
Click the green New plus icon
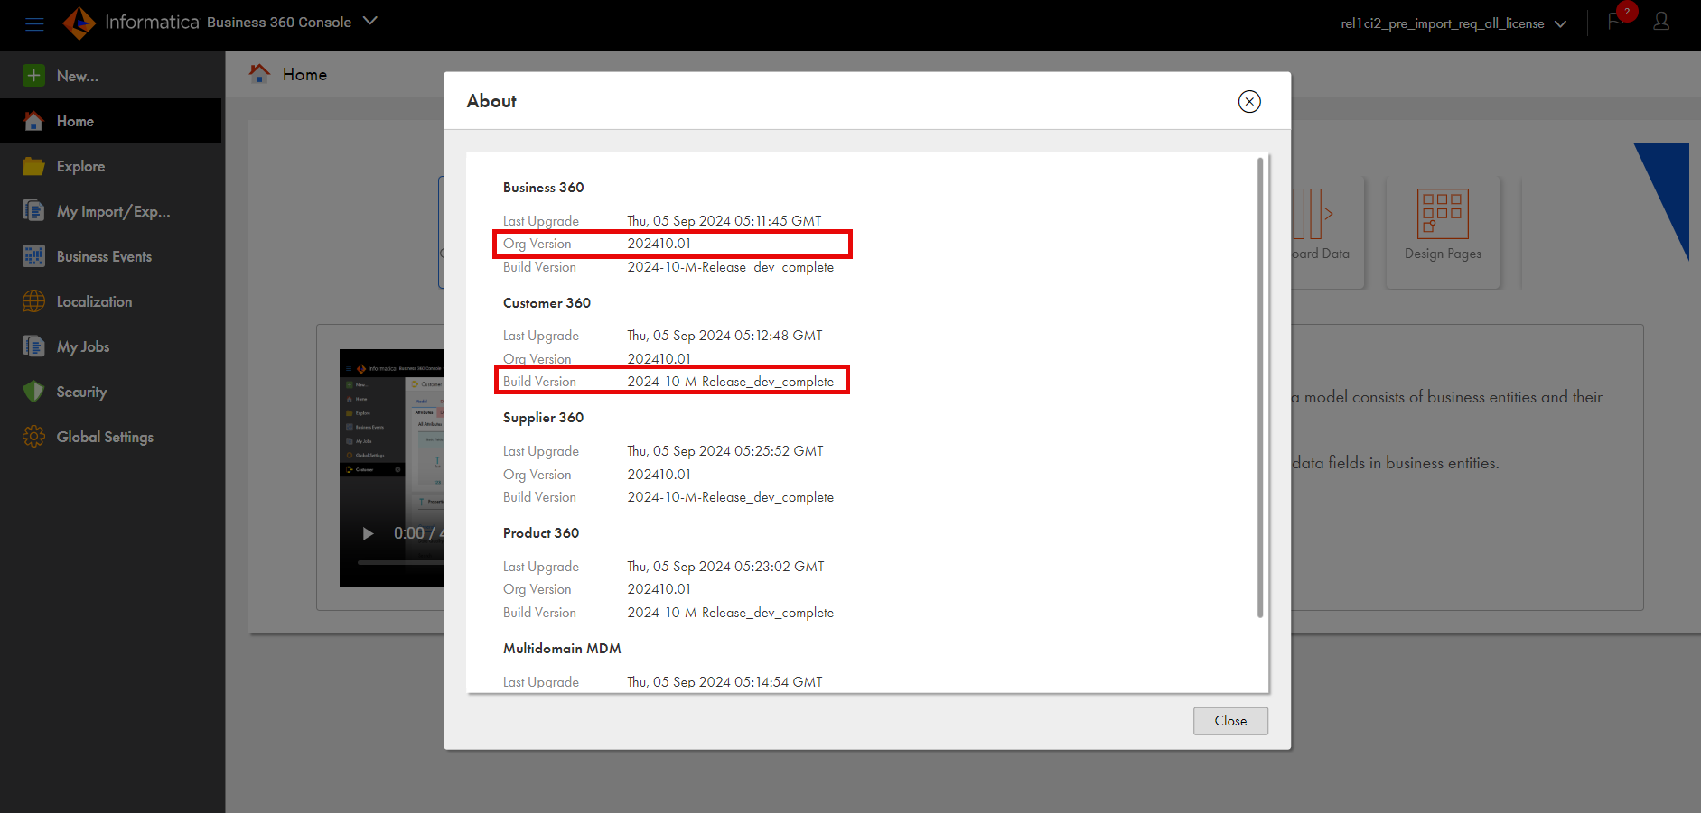(x=33, y=76)
